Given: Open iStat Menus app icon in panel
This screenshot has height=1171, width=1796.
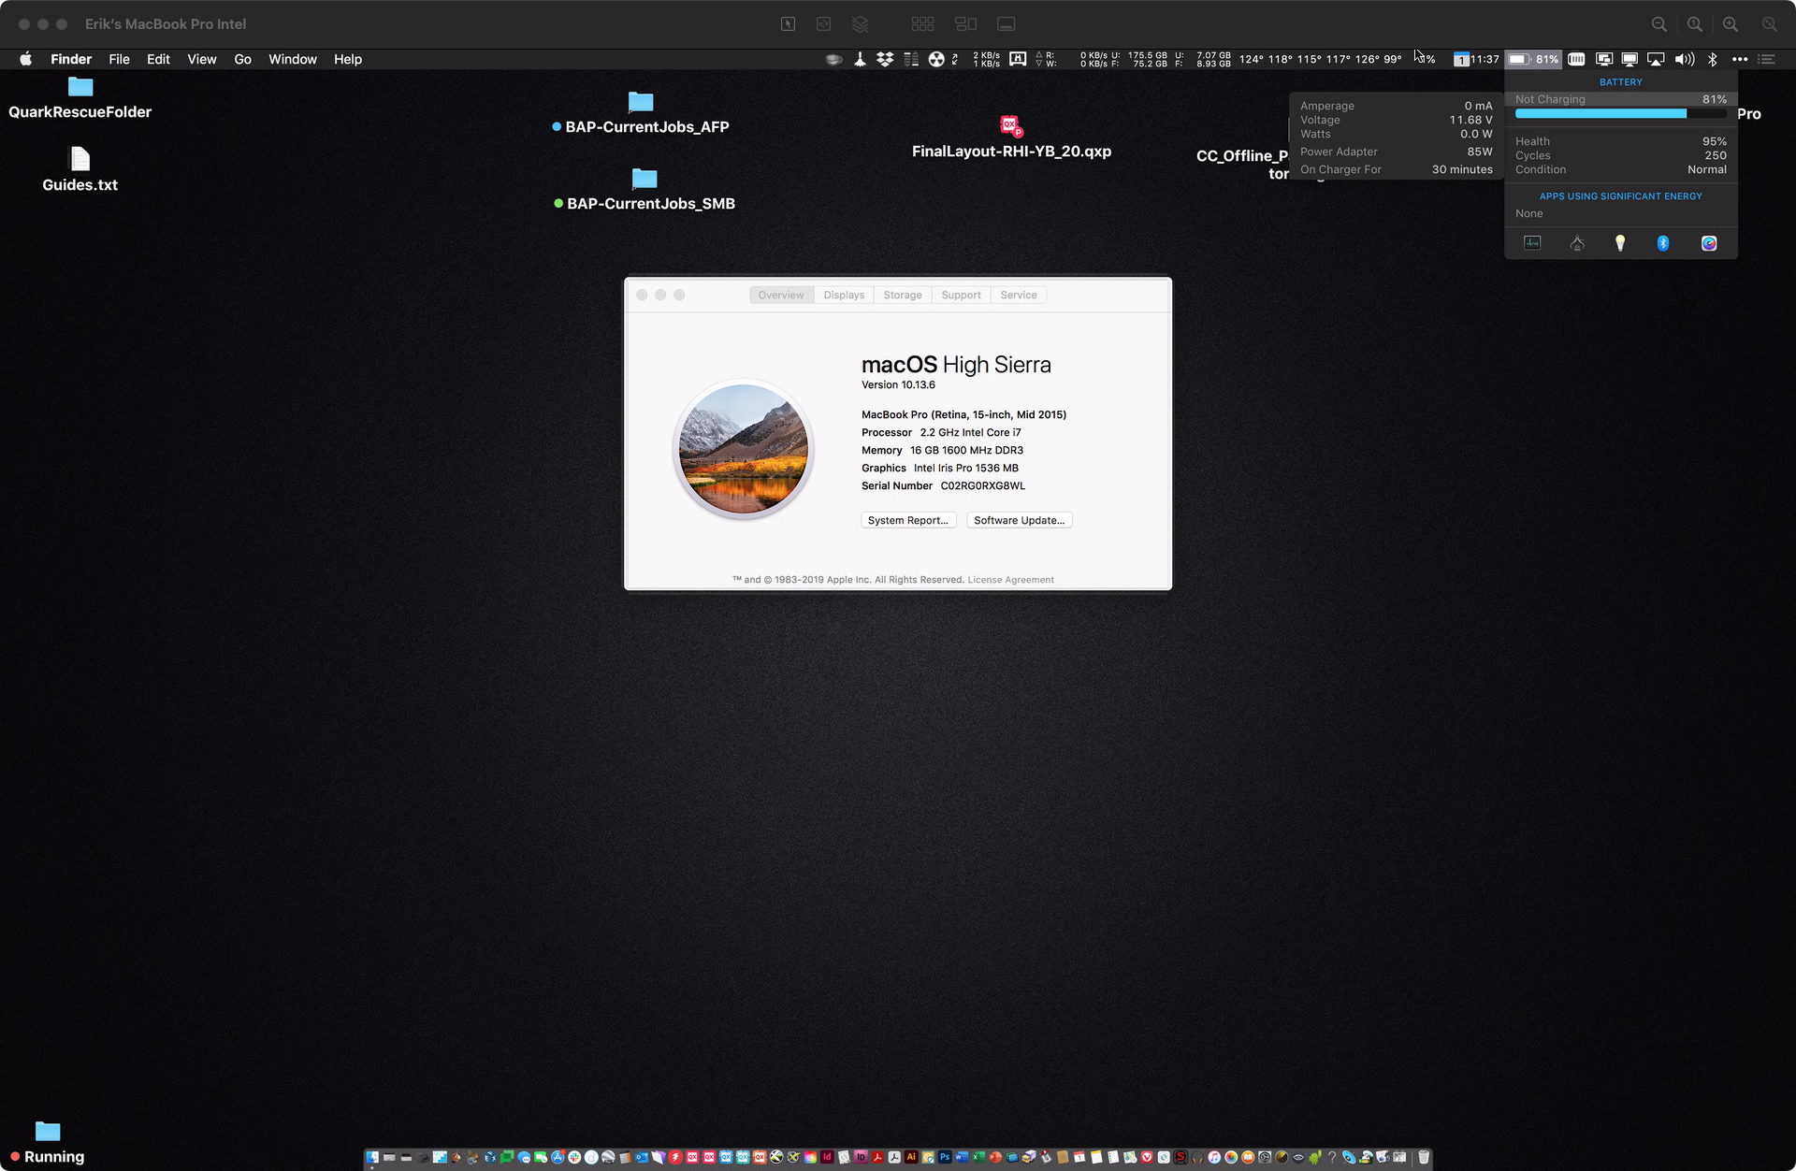Looking at the screenshot, I should tap(1709, 243).
